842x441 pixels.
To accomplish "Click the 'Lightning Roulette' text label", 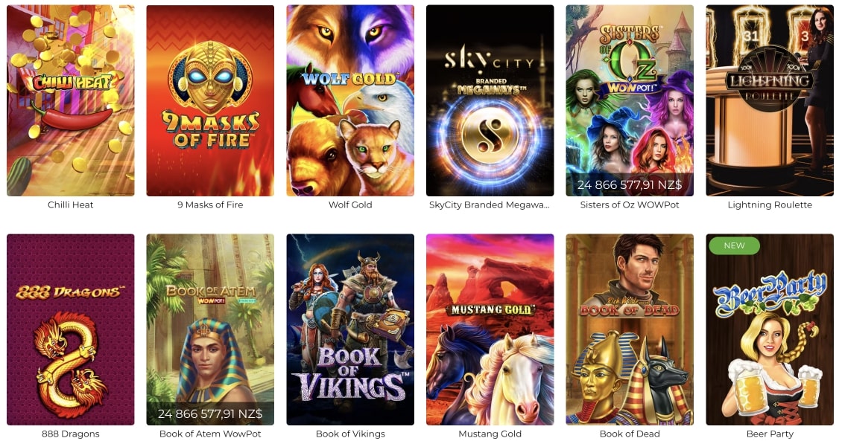I will click(770, 205).
